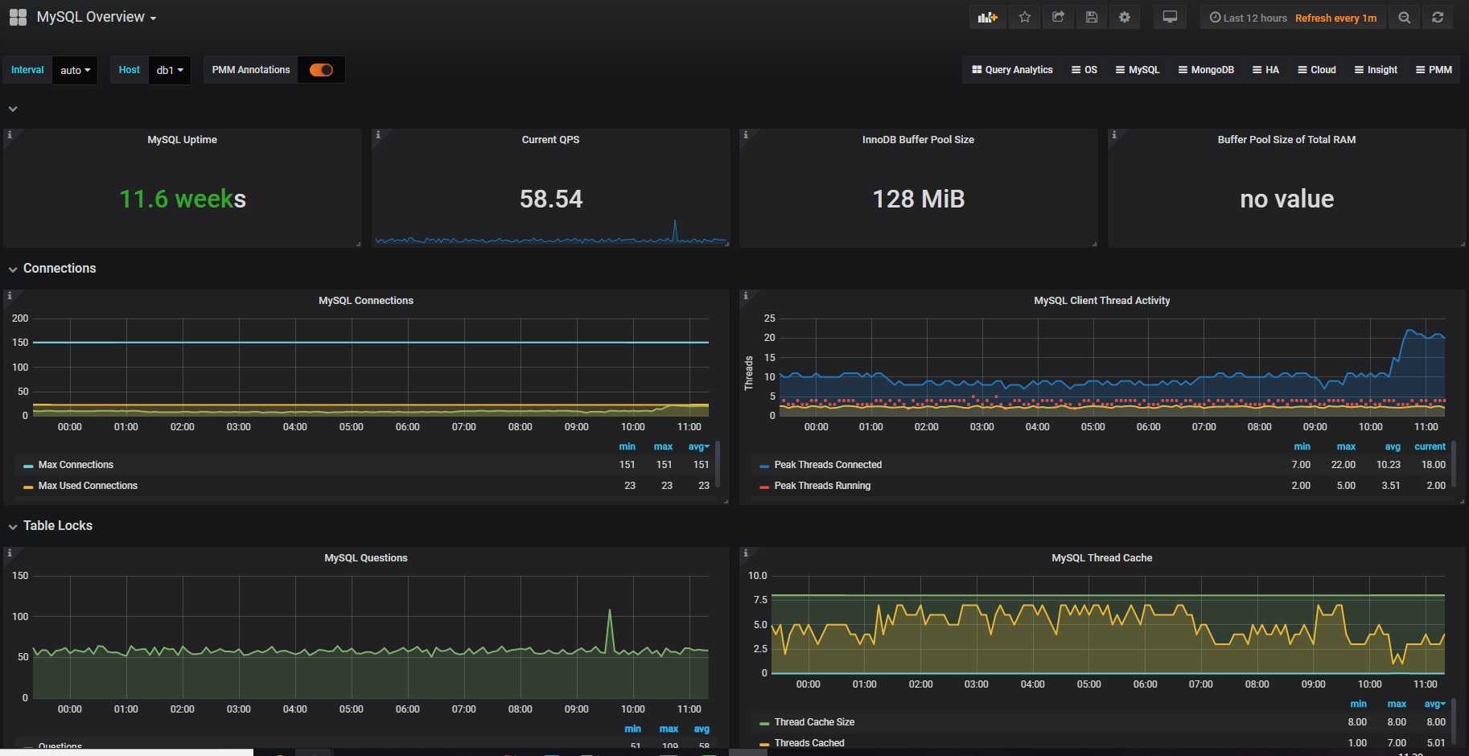Click the Max Connections color swatch
1469x756 pixels.
tap(28, 466)
